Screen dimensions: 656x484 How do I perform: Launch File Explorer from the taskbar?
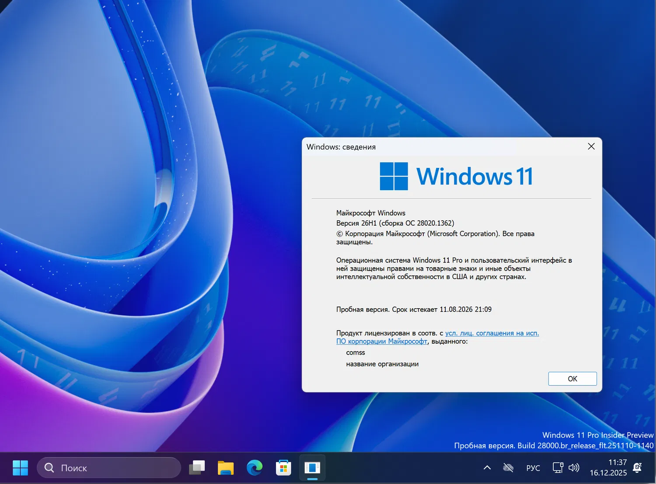pos(226,468)
